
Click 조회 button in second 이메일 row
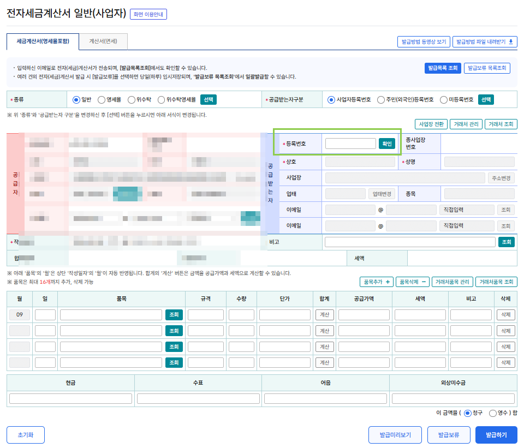[505, 226]
